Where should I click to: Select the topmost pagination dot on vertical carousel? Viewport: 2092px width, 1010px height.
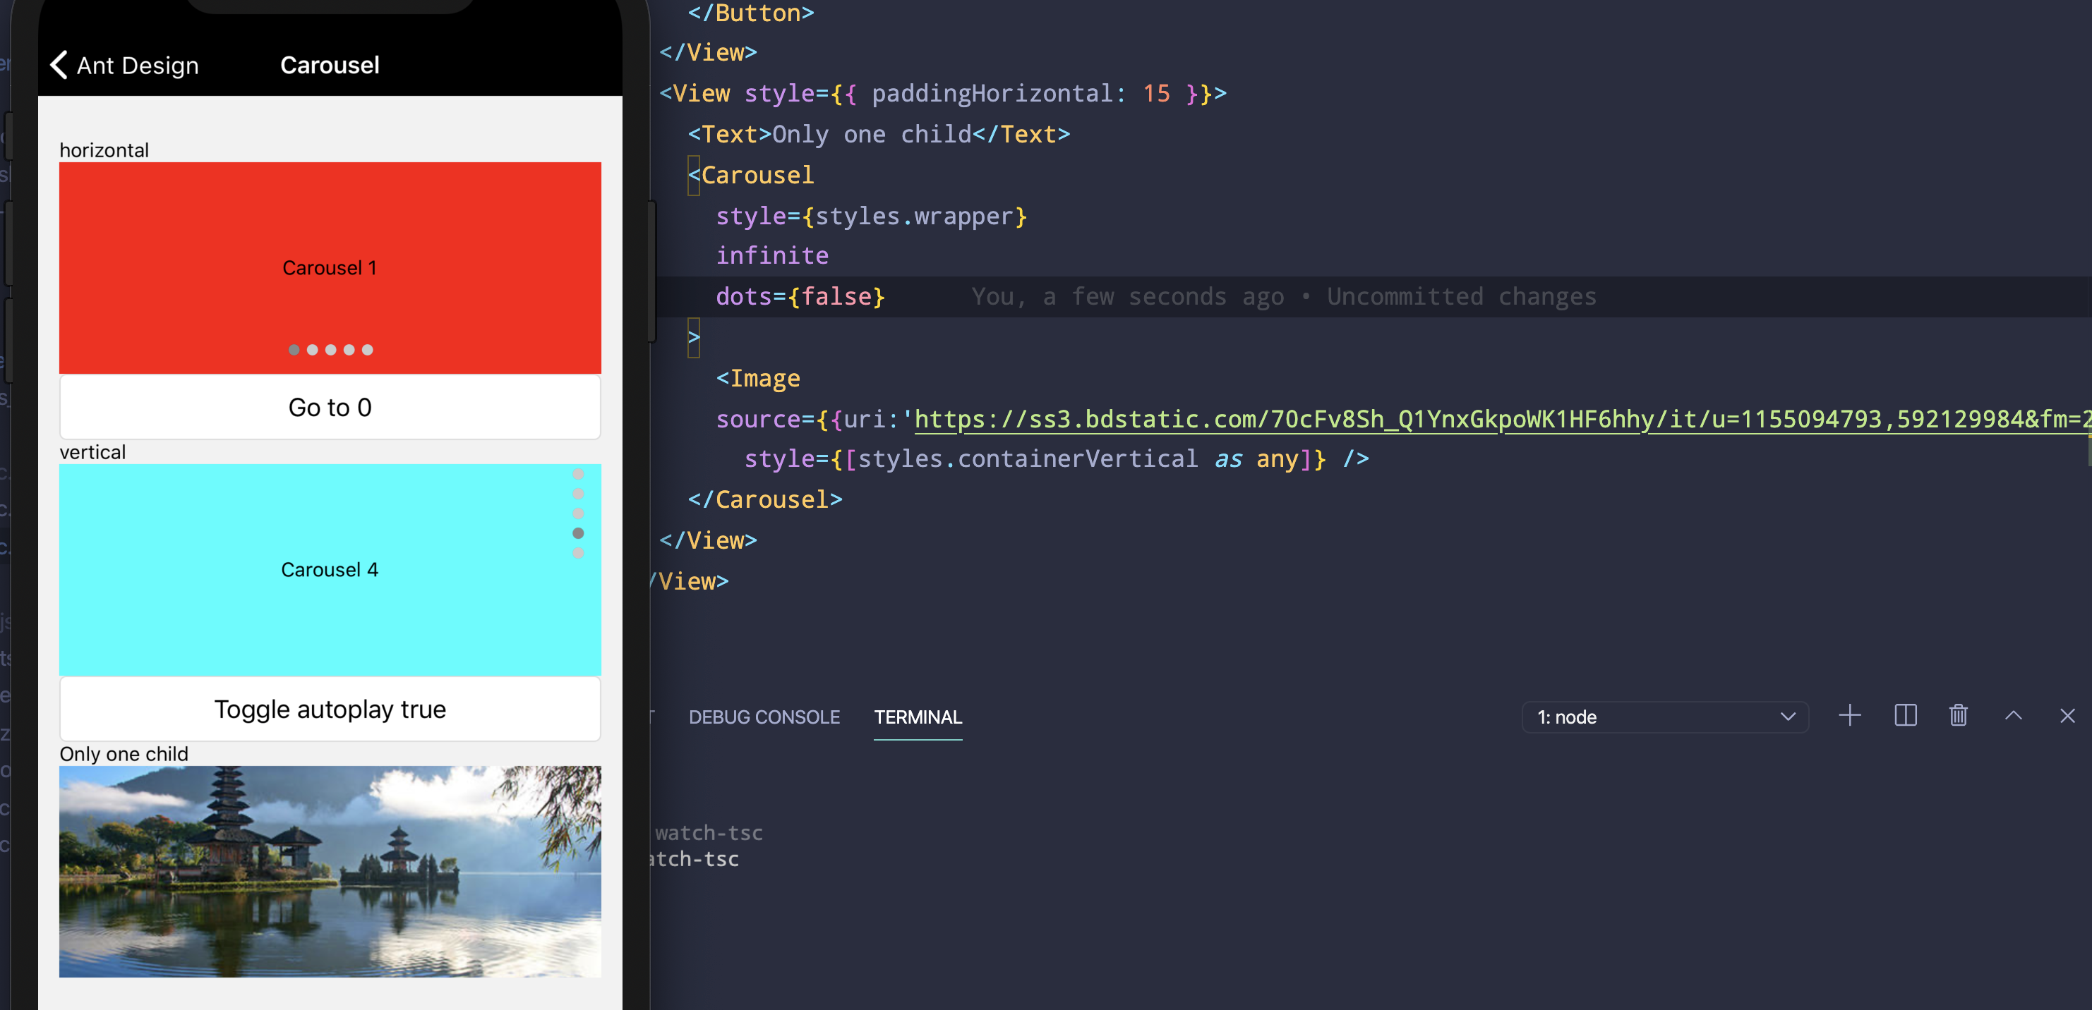(579, 473)
